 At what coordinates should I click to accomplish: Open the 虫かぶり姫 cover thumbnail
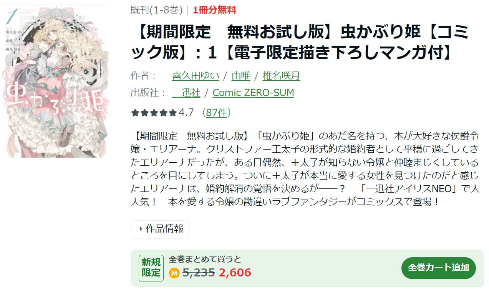click(x=55, y=81)
